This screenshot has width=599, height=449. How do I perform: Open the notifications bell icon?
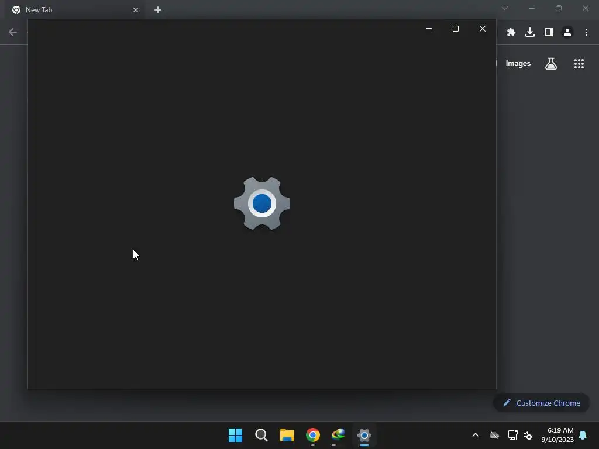point(583,435)
